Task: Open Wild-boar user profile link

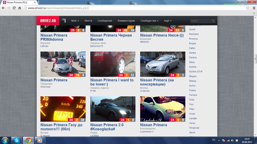Action: point(46,87)
